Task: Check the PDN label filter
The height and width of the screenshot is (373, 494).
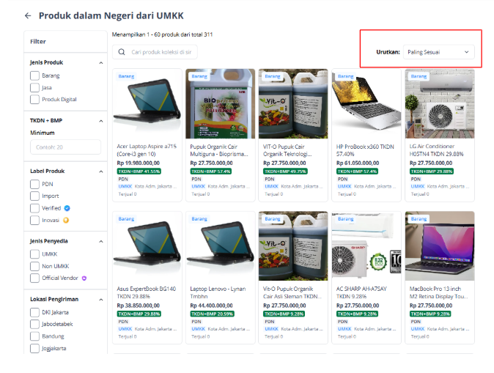Action: (x=34, y=184)
